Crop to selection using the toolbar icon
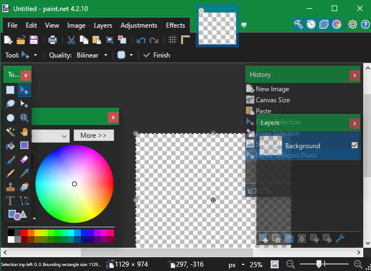Image resolution: width=371 pixels, height=271 pixels. click(109, 40)
